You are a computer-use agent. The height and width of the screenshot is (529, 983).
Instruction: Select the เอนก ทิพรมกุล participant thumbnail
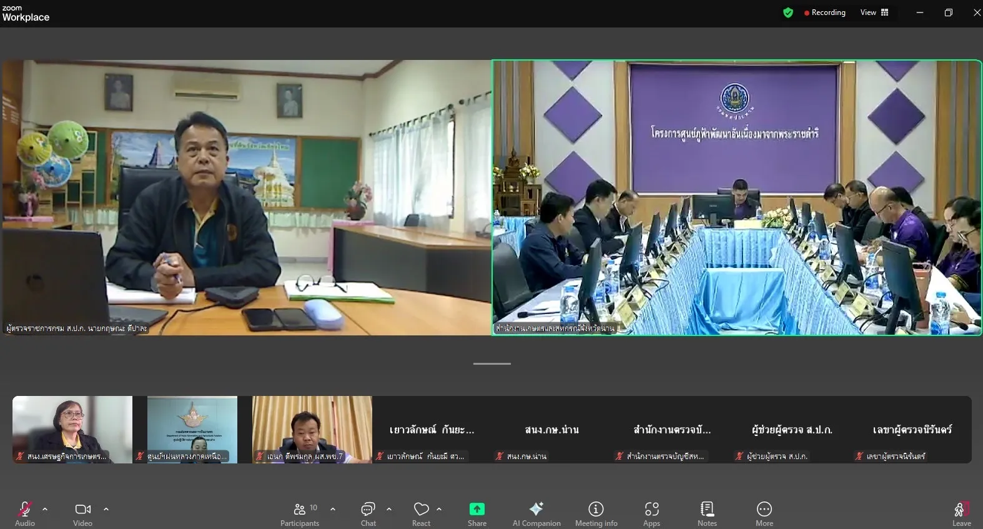312,430
